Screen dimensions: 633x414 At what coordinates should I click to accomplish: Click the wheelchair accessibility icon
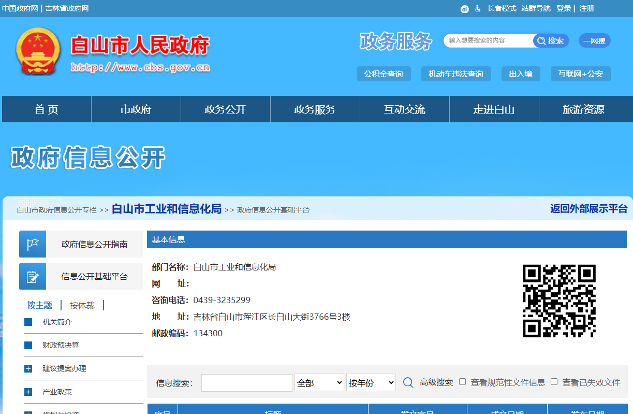[478, 8]
